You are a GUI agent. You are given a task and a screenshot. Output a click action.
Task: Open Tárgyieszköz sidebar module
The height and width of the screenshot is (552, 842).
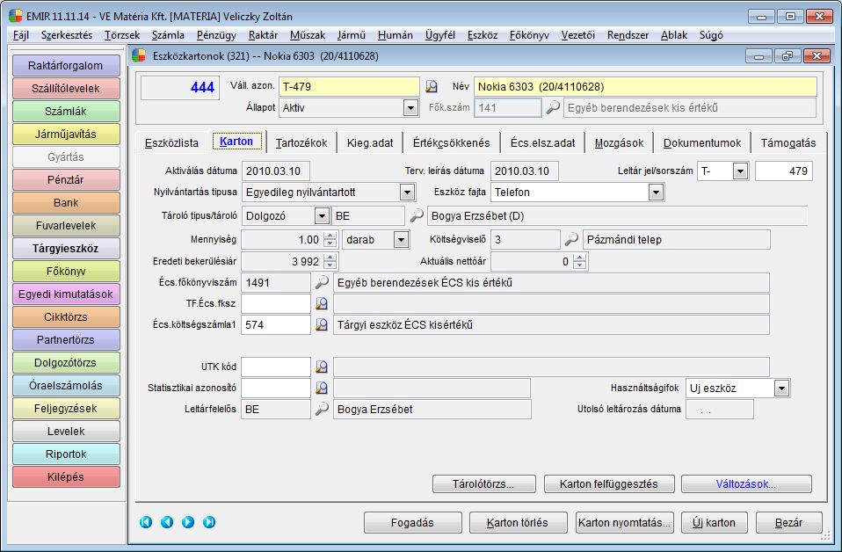tap(66, 248)
